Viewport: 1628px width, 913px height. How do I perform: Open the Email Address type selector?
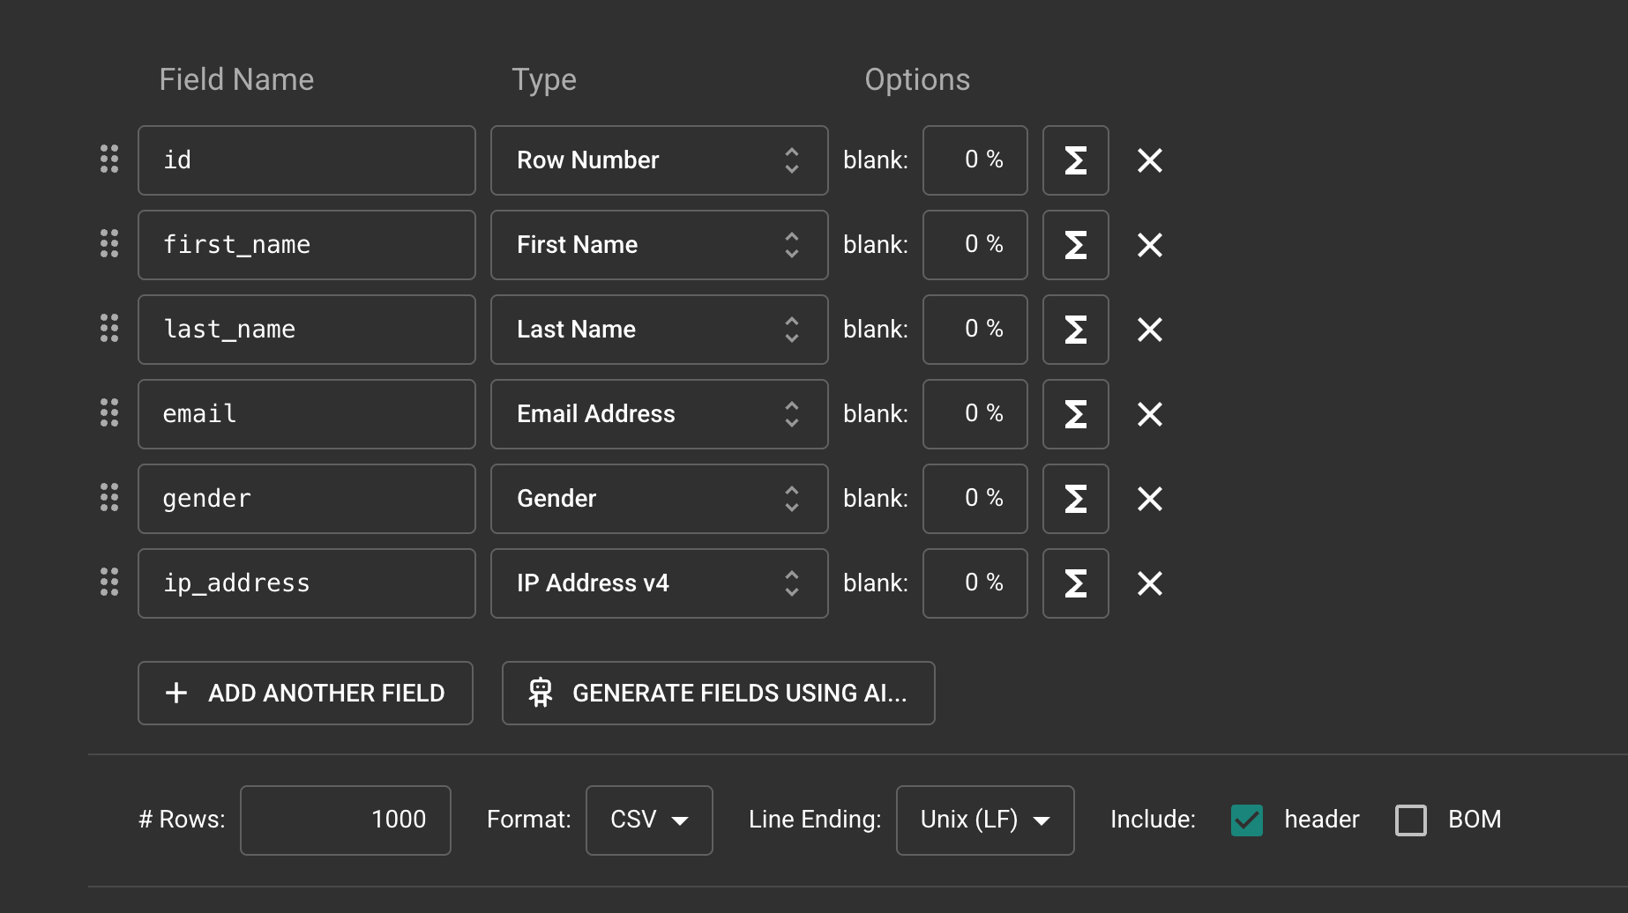[x=659, y=414]
